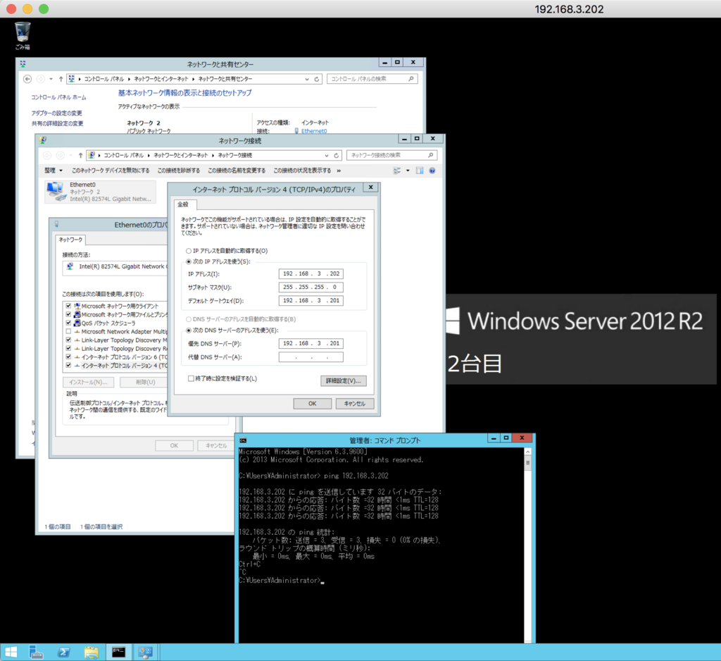The width and height of the screenshot is (721, 661).
Task: Open コントロール パネル ホーム link
Action: (x=58, y=97)
